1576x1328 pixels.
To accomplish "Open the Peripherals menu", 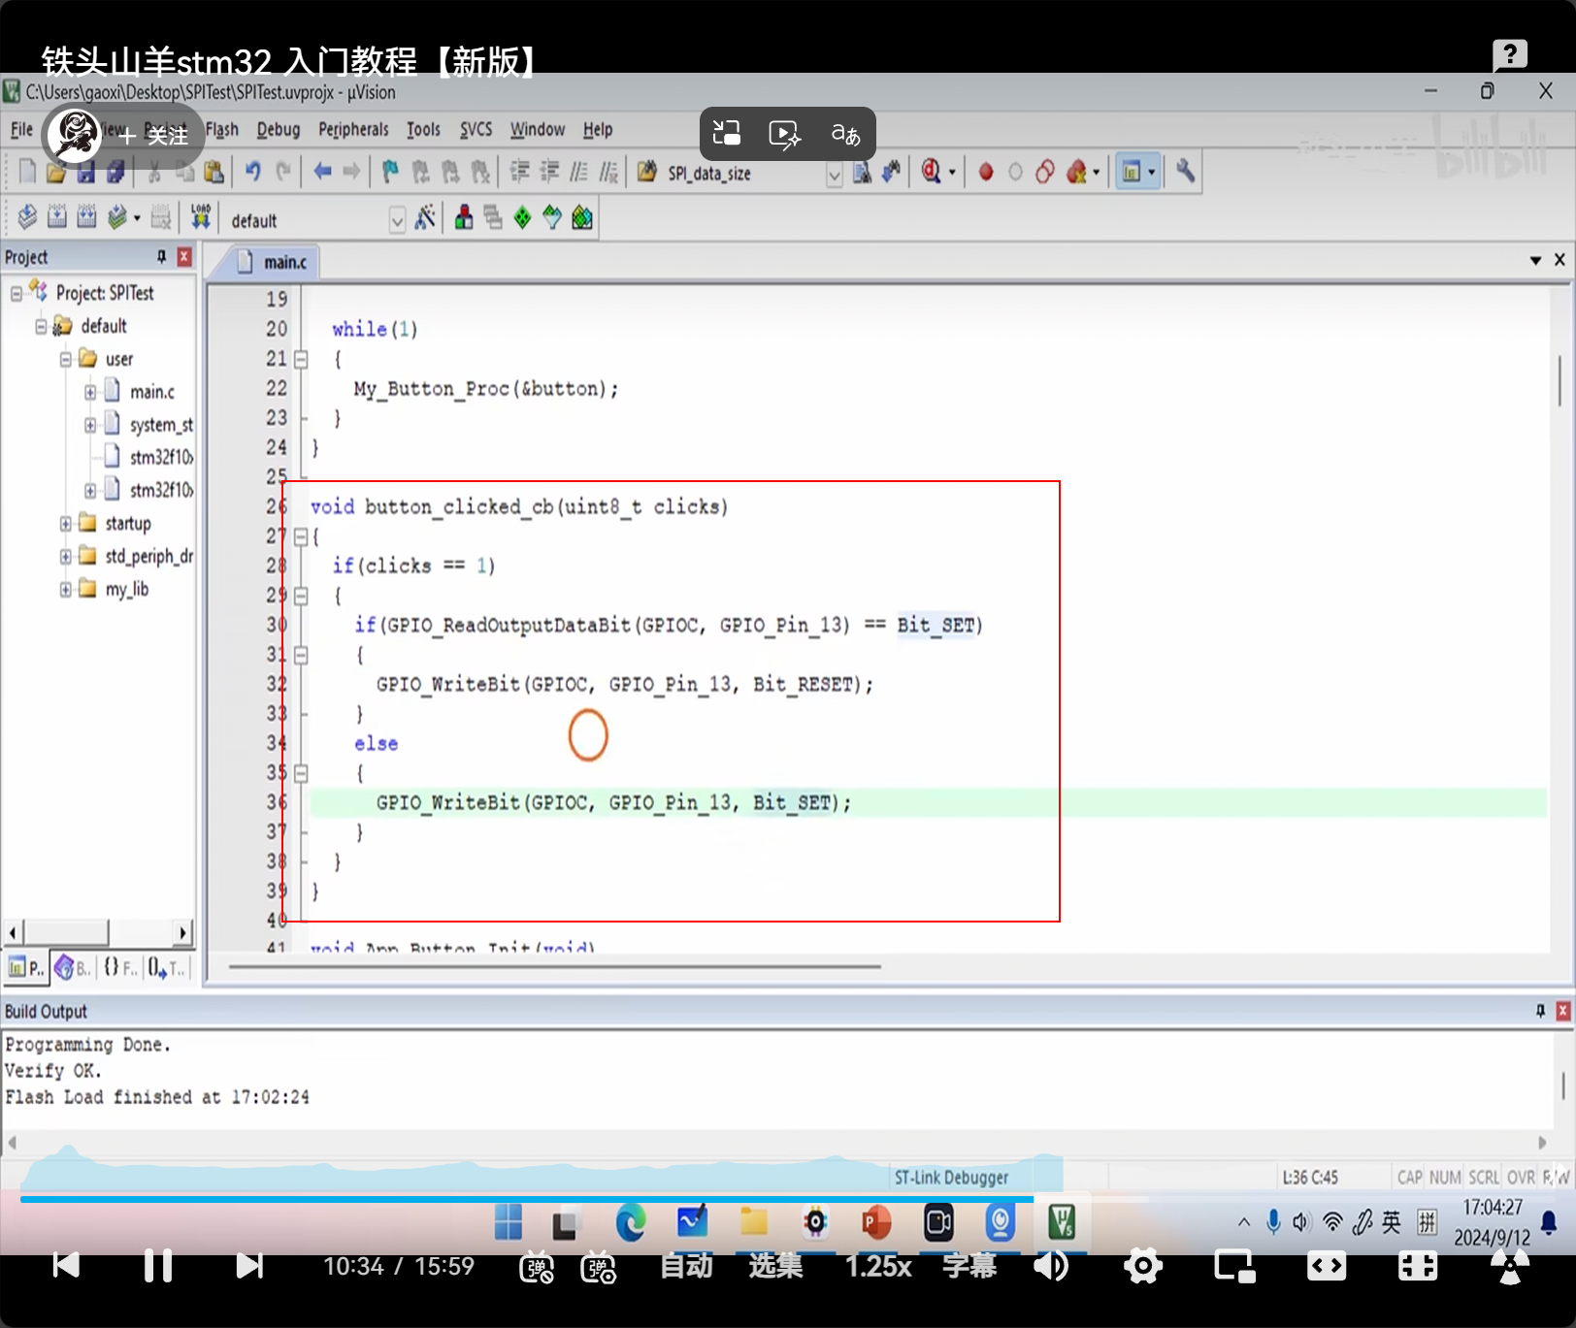I will pos(353,129).
